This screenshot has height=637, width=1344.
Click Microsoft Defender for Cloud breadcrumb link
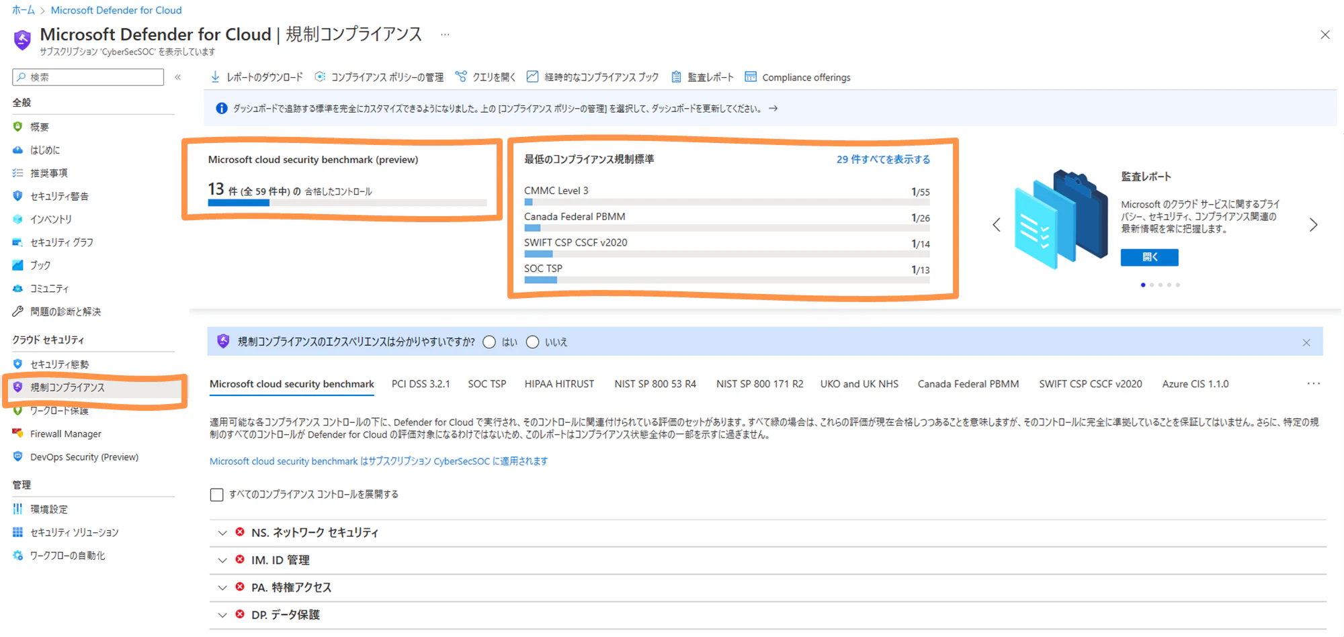click(x=116, y=10)
